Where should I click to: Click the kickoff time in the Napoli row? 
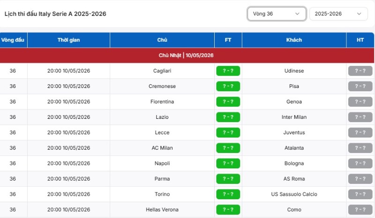[x=68, y=163]
